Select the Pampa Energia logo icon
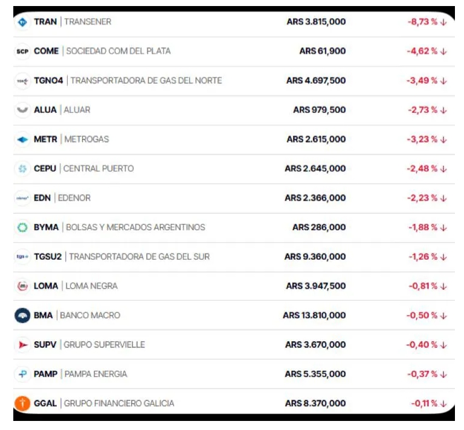 (22, 374)
